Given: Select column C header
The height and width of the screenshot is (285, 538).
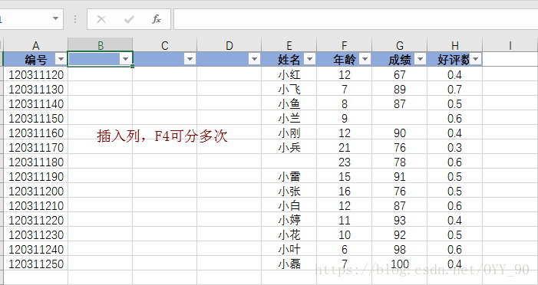Looking at the screenshot, I should (x=165, y=45).
